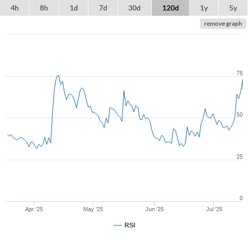Click the Apr '25 axis label

point(34,209)
